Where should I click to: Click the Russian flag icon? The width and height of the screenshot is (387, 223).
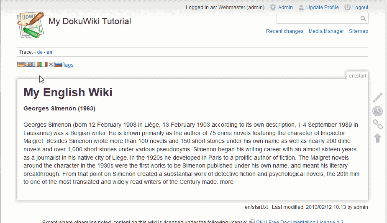pos(59,65)
